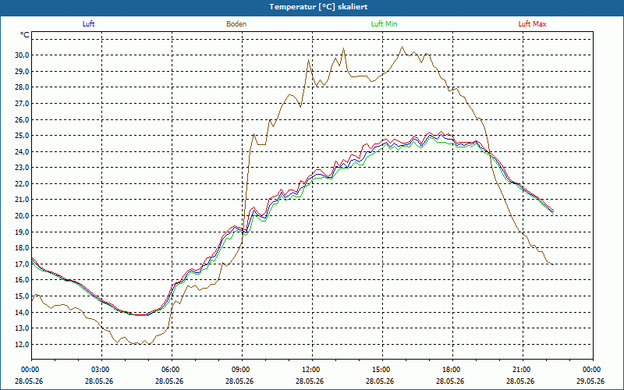Image resolution: width=624 pixels, height=390 pixels.
Task: Click the 19,0 y-axis value
Action: coord(23,232)
